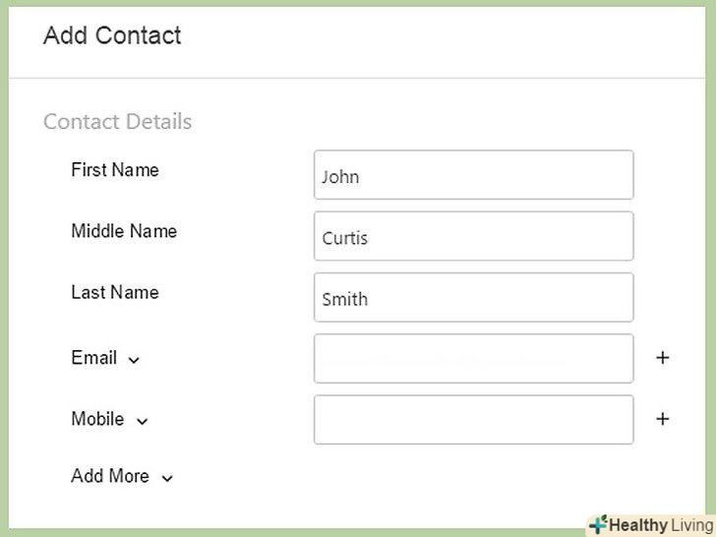Screen dimensions: 716x537
Task: Click the Contact Details section title
Action: point(117,122)
